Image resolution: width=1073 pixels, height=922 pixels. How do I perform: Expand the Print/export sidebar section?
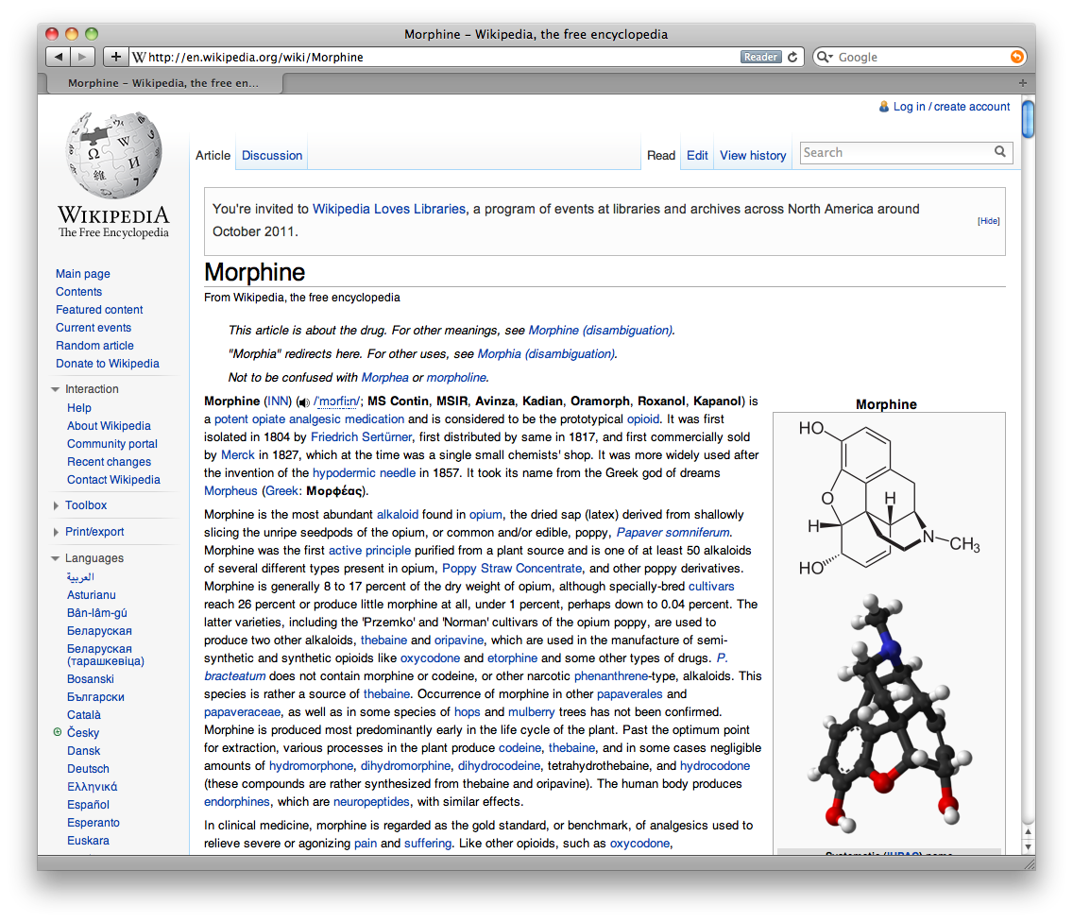click(56, 533)
